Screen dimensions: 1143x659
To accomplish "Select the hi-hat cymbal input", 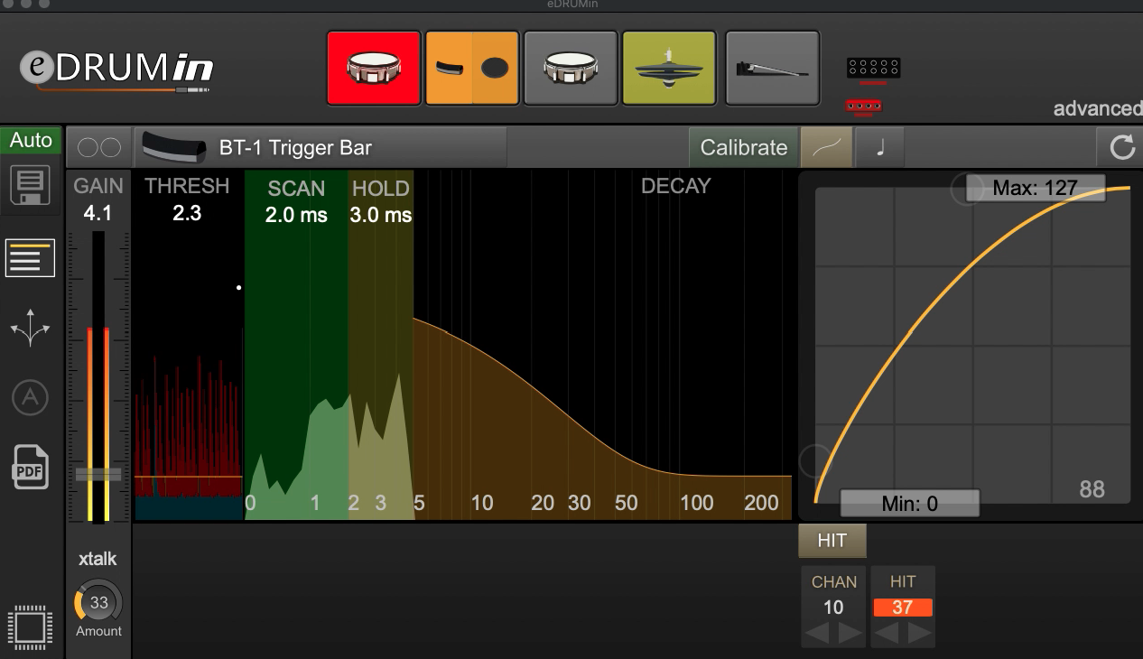I will pos(669,68).
